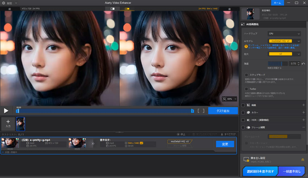Screen dimensions: 308x178
Task: Set trim start bracket marker
Action: (199, 111)
